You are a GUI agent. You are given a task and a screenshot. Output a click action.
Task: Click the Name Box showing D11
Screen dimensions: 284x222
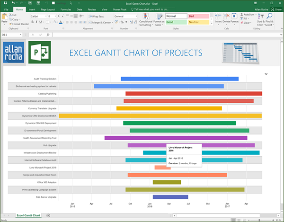(x=11, y=35)
